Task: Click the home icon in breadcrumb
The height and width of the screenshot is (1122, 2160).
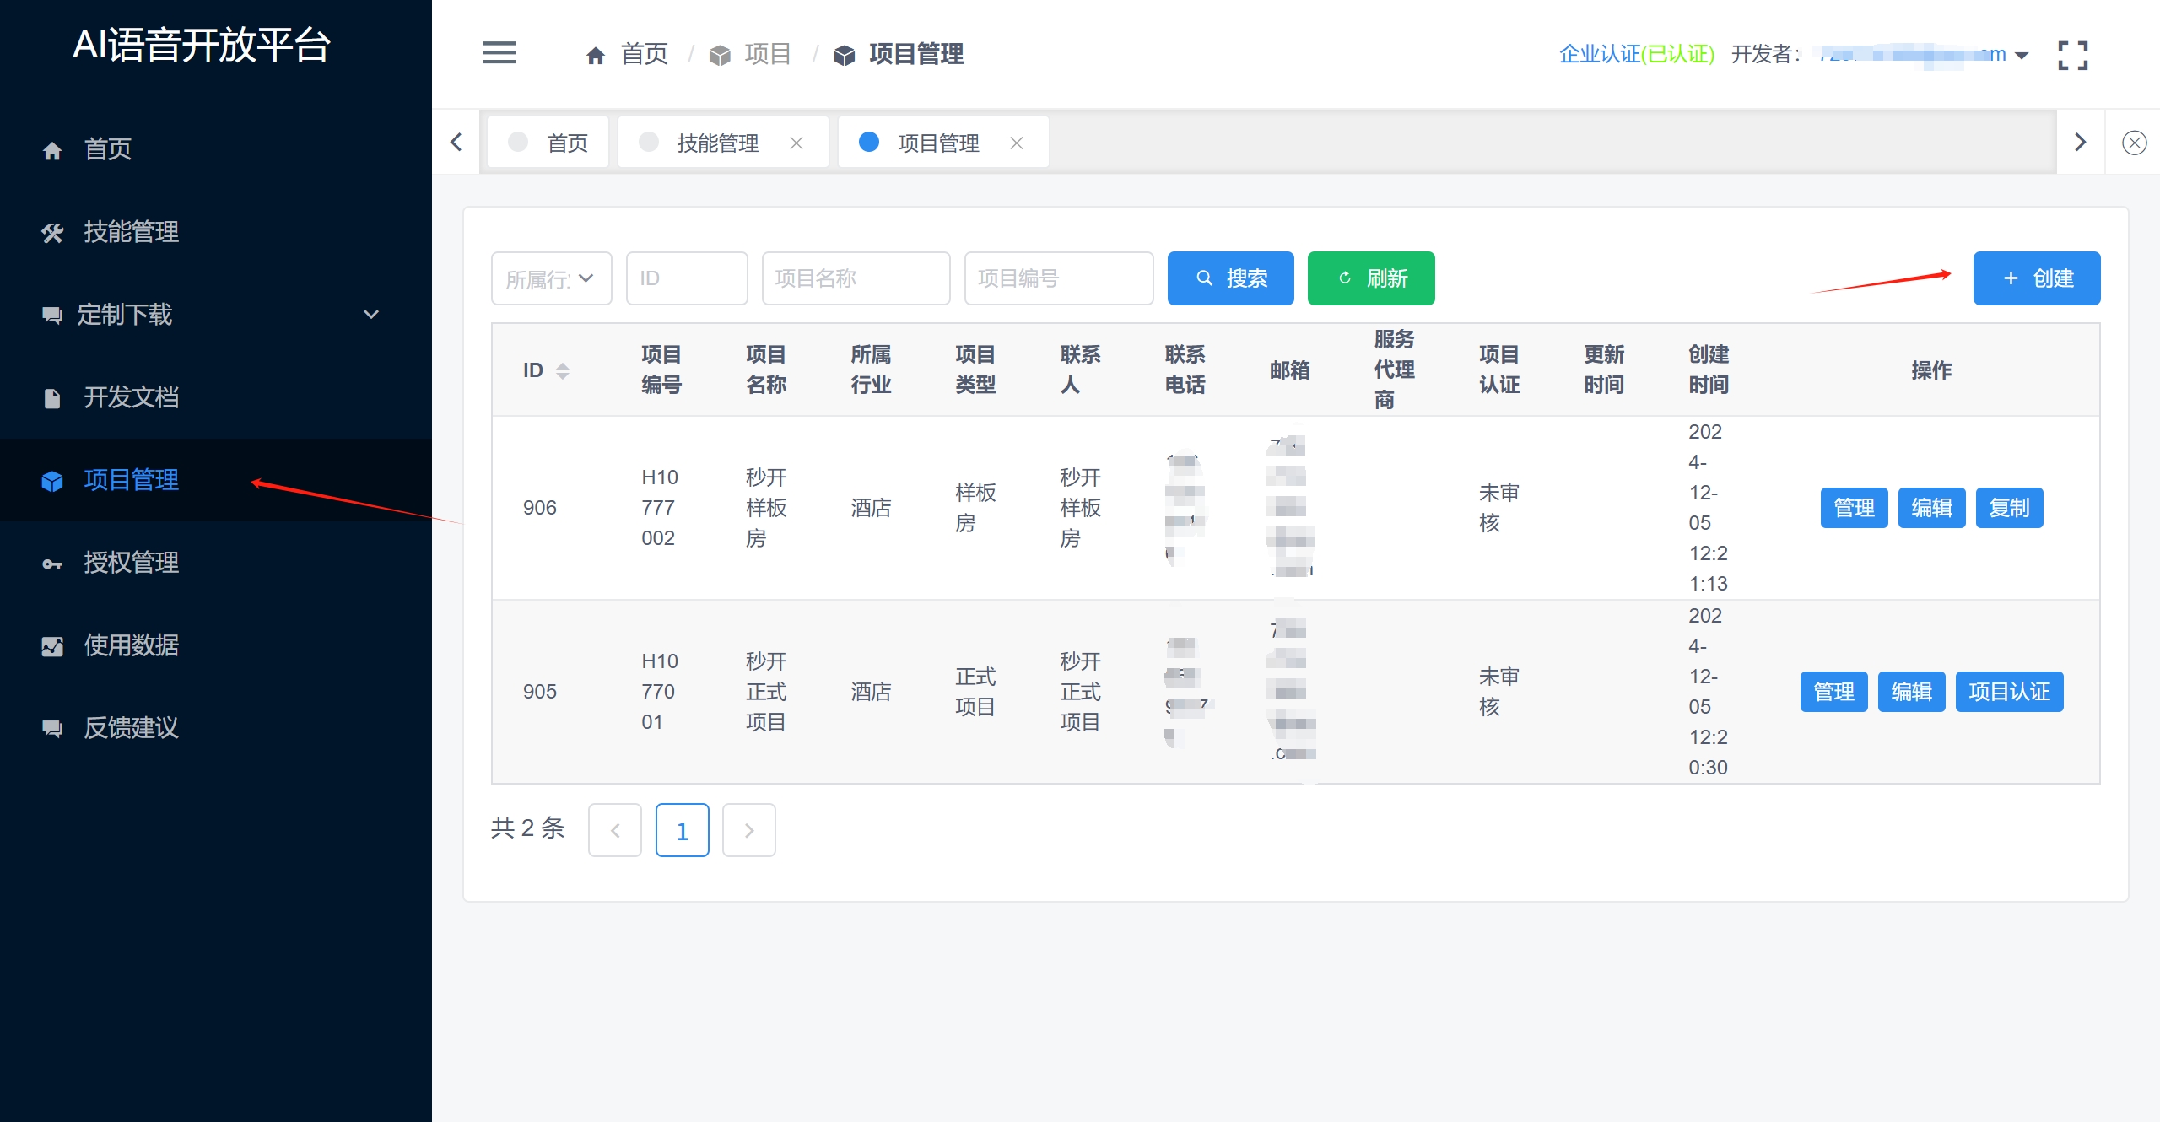Action: [x=596, y=56]
